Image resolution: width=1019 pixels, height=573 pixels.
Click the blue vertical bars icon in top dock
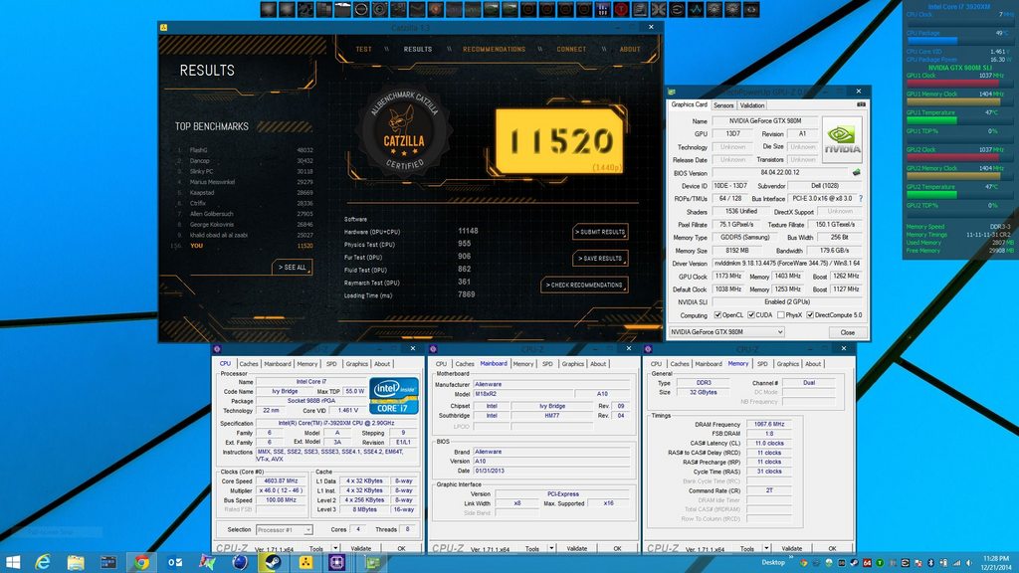602,9
